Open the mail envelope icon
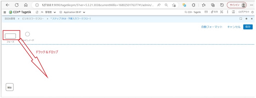 [x=206, y=12]
